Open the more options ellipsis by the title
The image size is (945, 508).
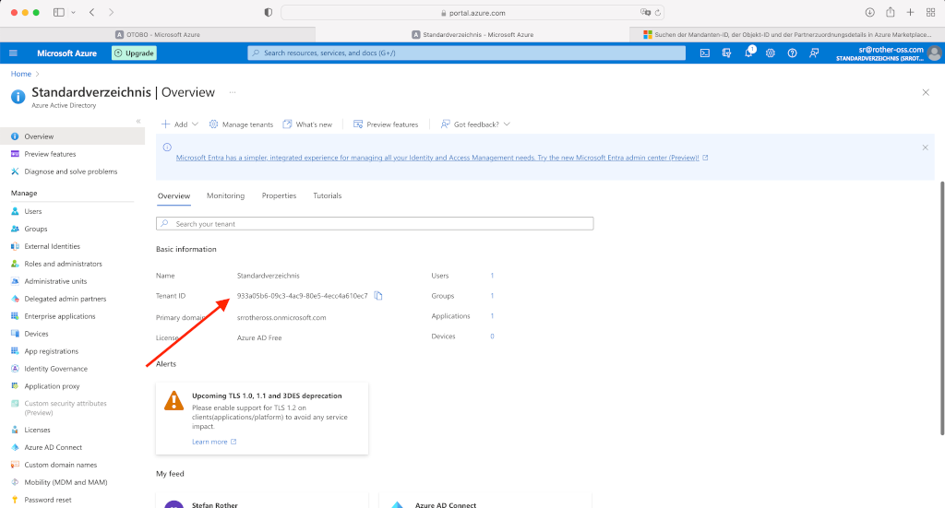[233, 92]
